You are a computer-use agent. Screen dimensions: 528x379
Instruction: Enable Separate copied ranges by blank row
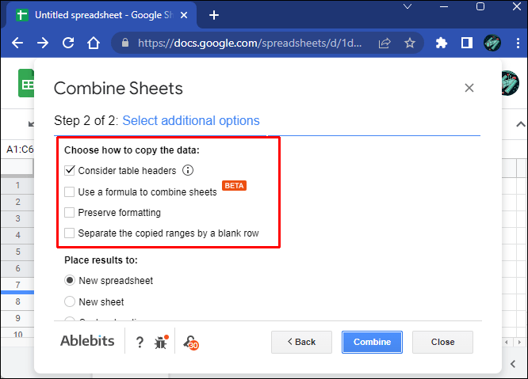click(70, 233)
